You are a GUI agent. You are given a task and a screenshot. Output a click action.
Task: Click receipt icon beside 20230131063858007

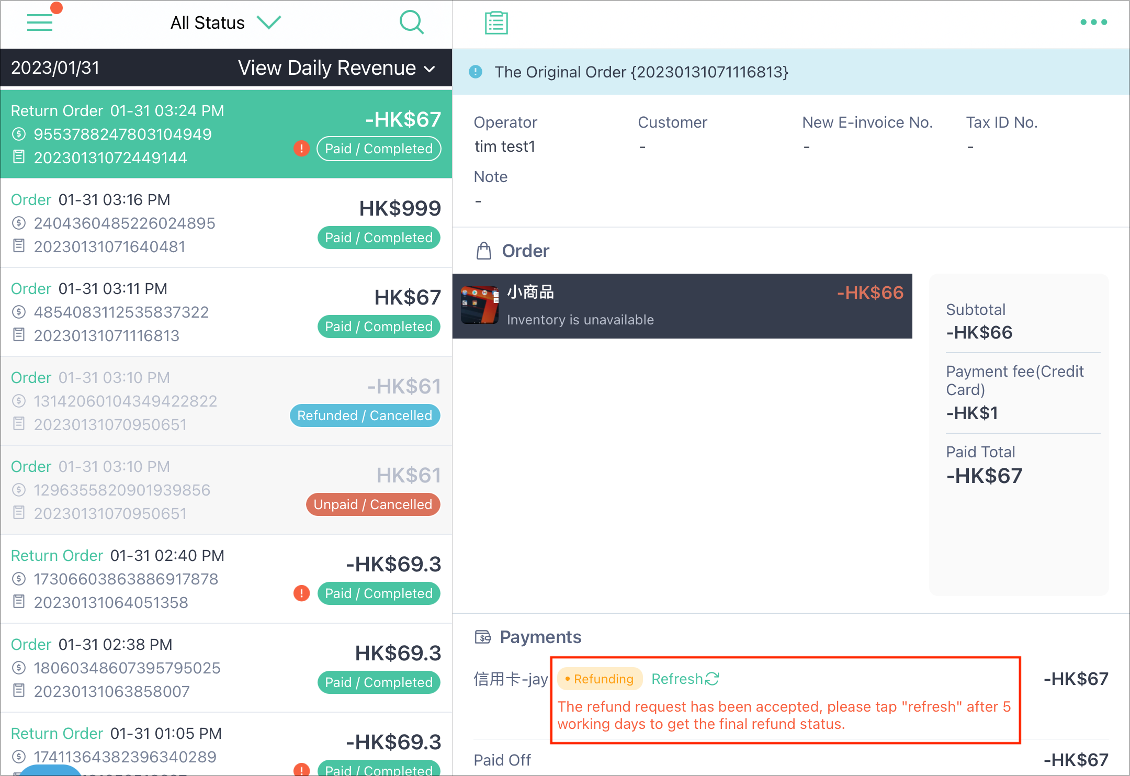tap(19, 690)
